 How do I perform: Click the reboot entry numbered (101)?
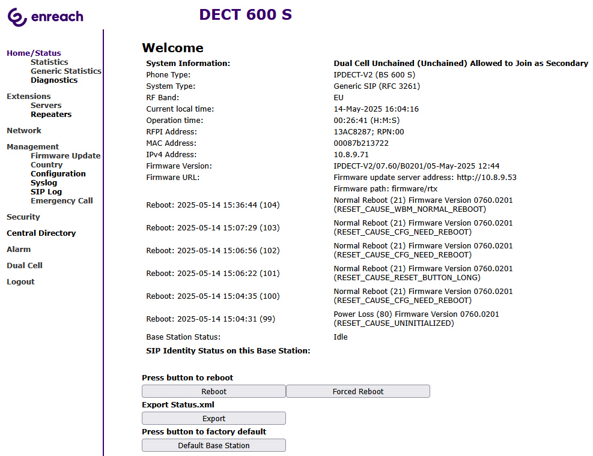click(x=213, y=274)
